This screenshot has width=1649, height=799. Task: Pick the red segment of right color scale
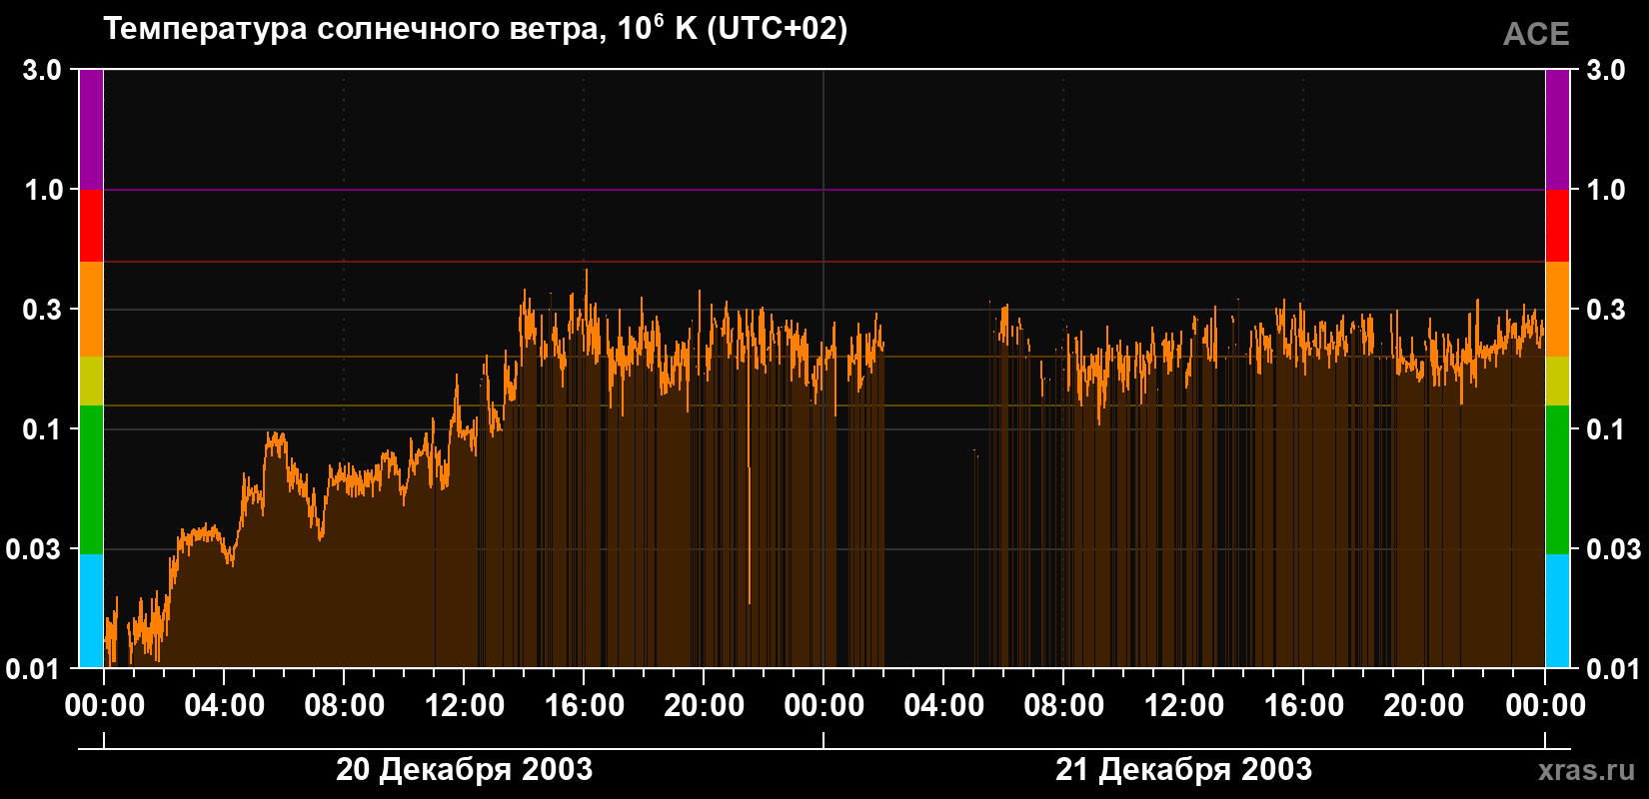1558,226
